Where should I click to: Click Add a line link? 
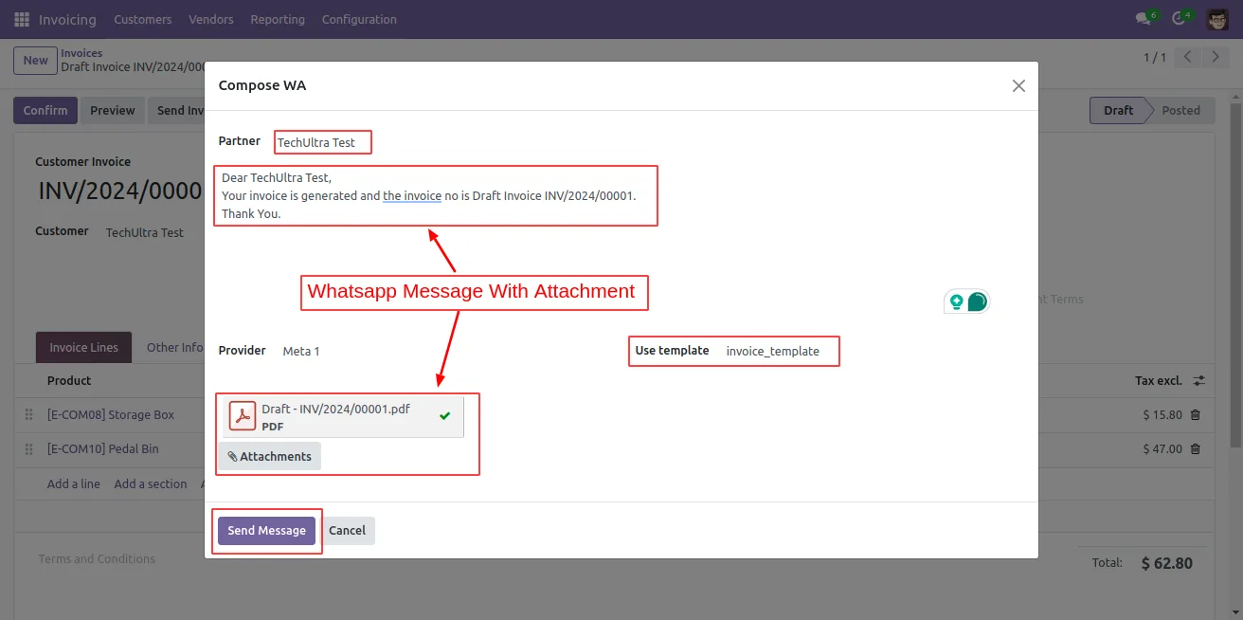pos(74,483)
